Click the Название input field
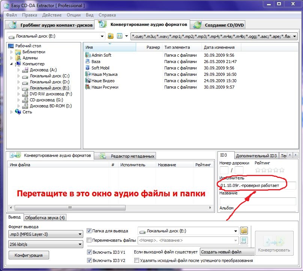 click(x=258, y=201)
